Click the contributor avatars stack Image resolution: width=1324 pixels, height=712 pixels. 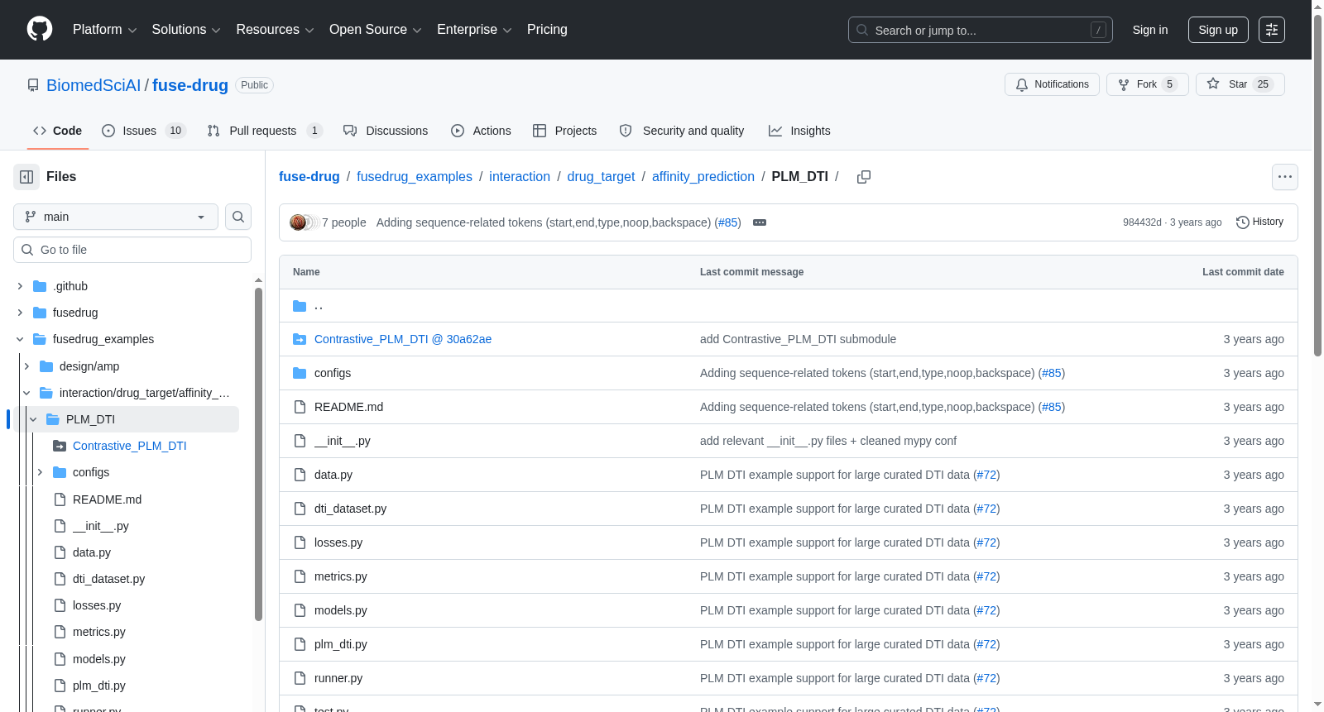pos(304,222)
